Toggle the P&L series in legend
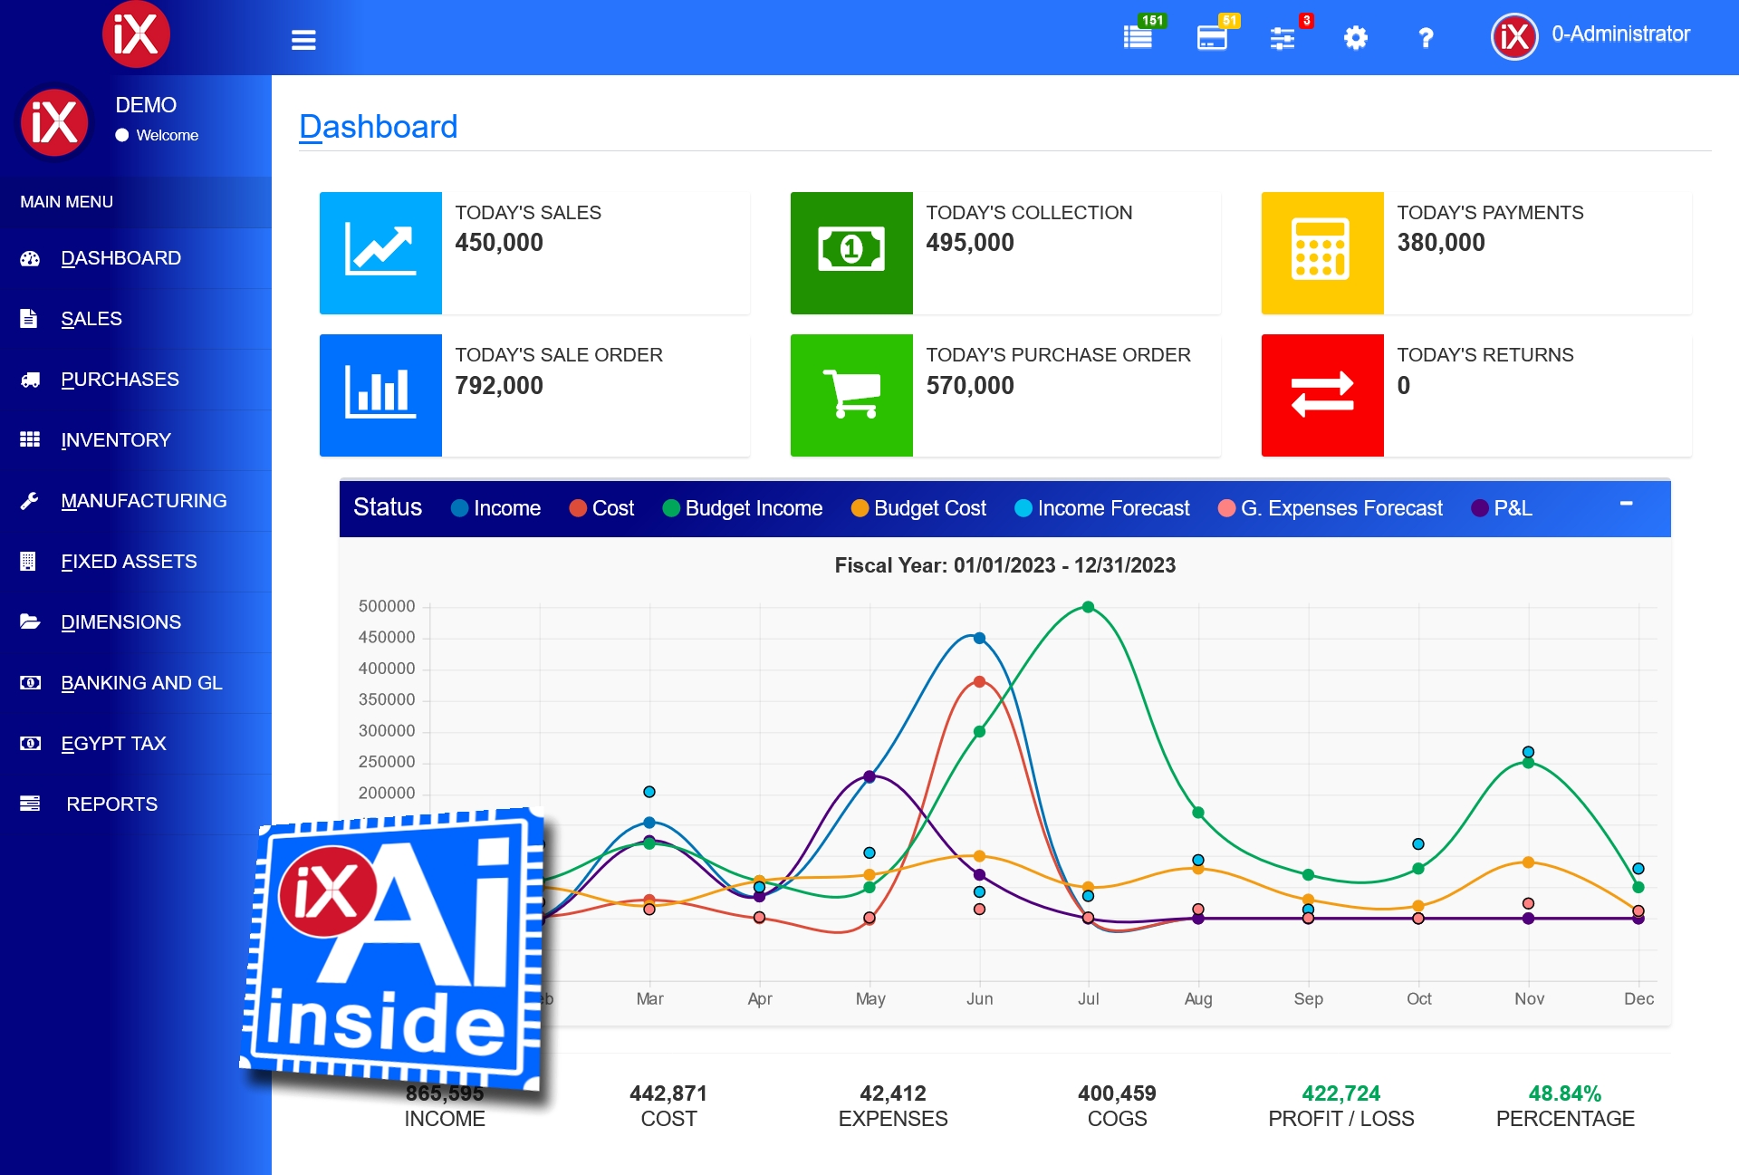 [x=1502, y=508]
